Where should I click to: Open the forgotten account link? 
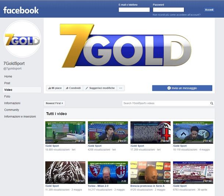tap(177, 15)
